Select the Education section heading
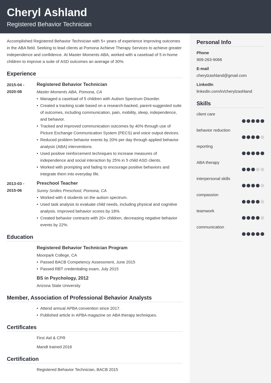Viewport: 271px width, 383px height. 20,237
